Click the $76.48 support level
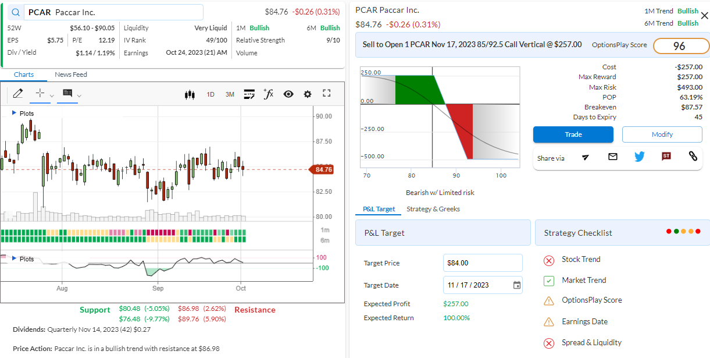Viewport: 710px width, 358px height. tap(130, 319)
